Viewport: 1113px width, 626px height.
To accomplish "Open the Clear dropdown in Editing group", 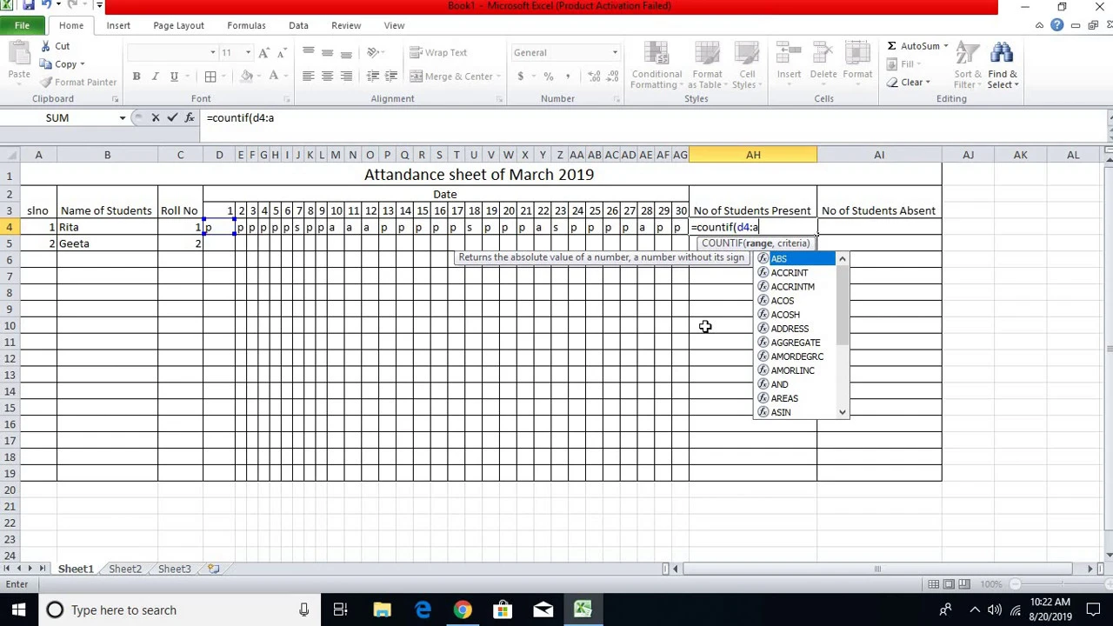I will tap(909, 83).
